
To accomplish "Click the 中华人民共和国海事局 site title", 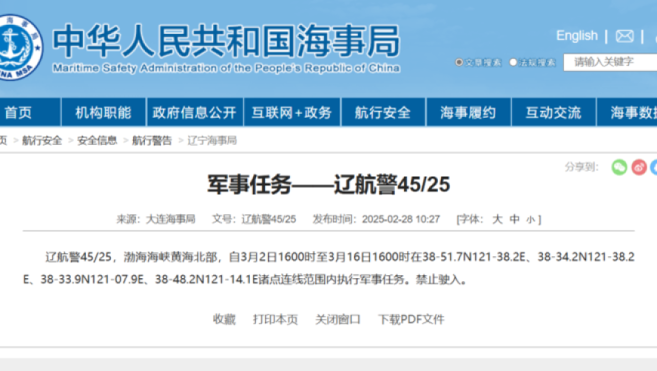I will coord(227,41).
